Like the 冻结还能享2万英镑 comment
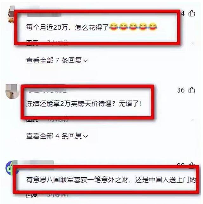Image resolution: width=203 pixels, height=204 pixels. tap(192, 90)
